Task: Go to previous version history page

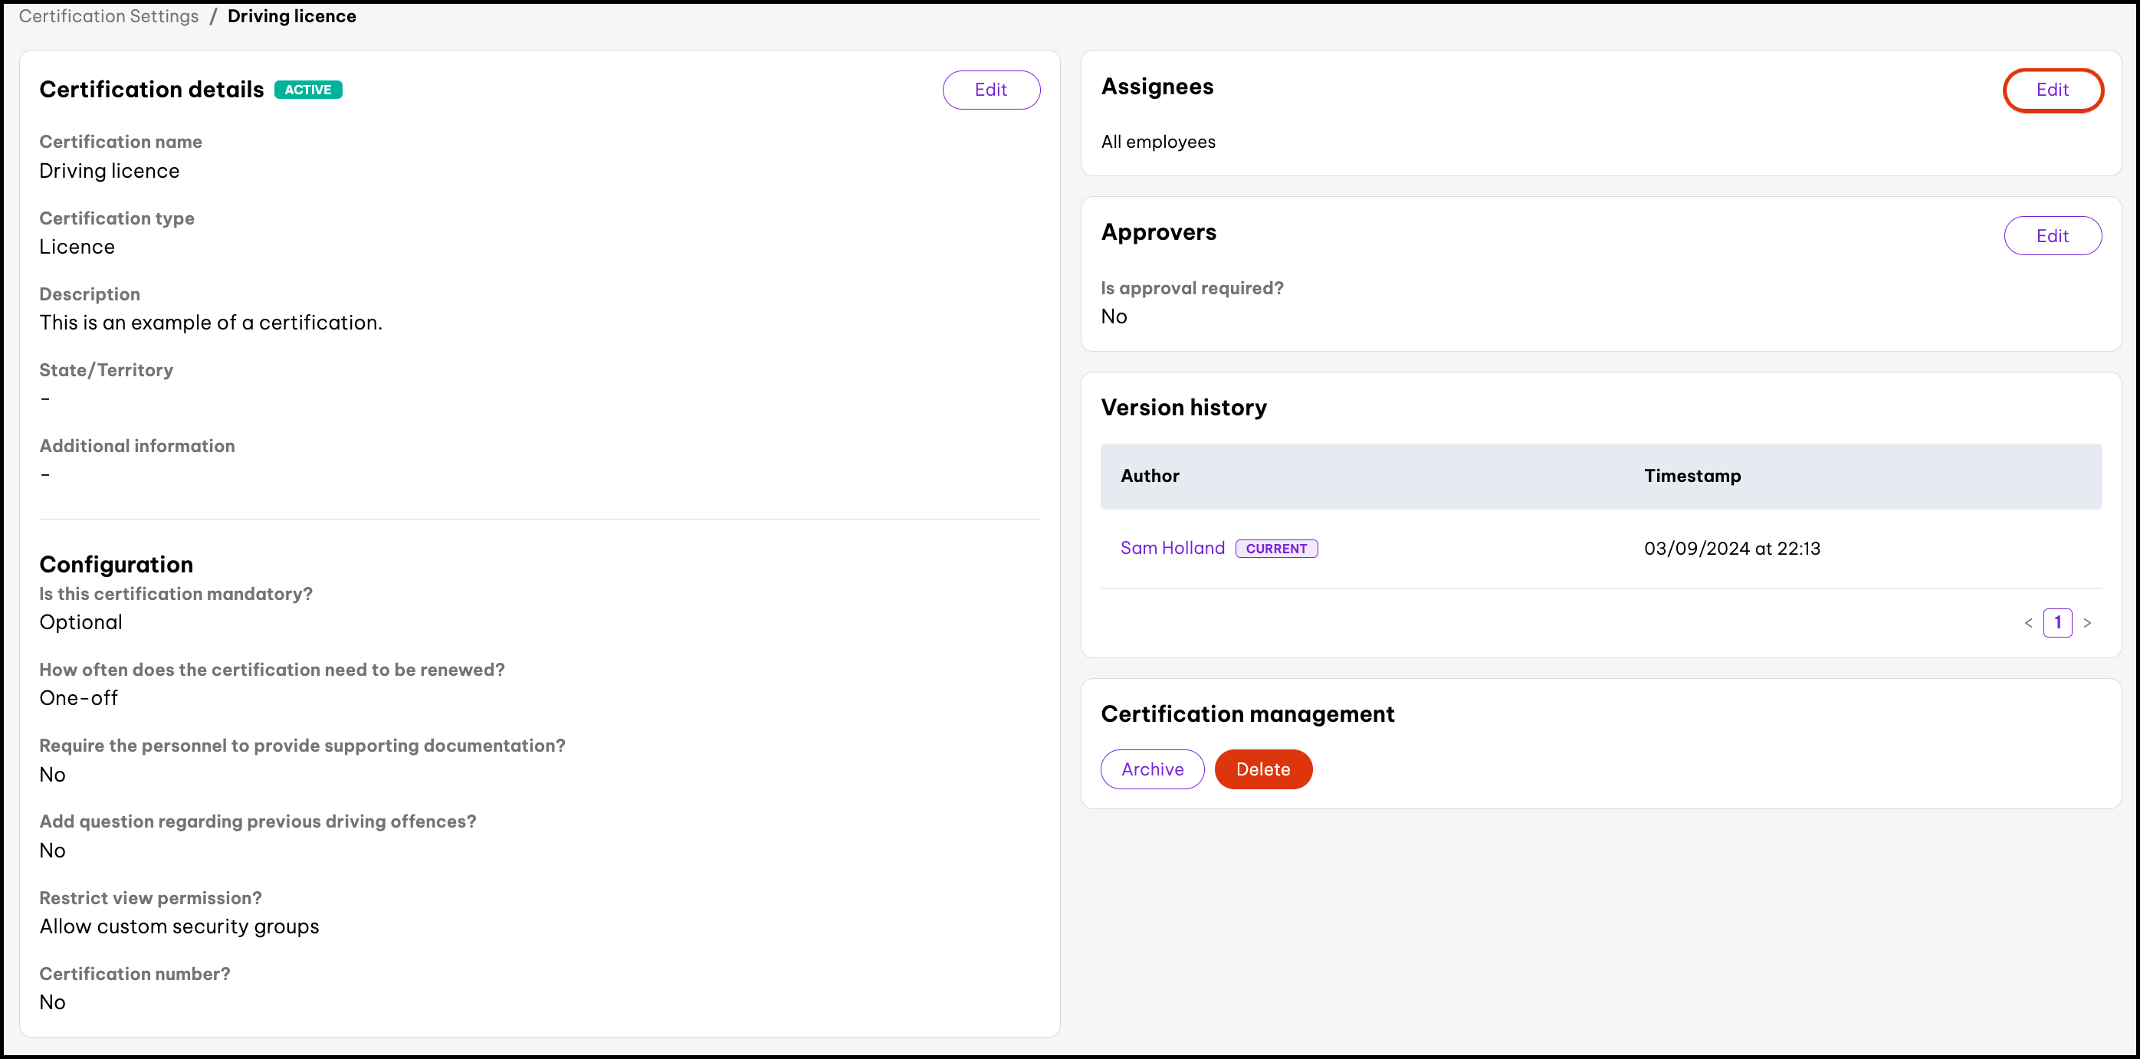Action: point(2028,623)
